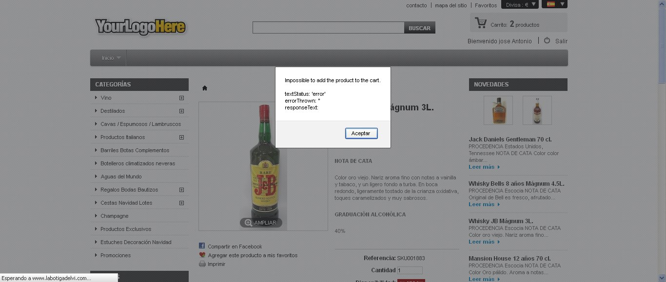Click the Imprimir link
The width and height of the screenshot is (666, 282).
point(216,264)
